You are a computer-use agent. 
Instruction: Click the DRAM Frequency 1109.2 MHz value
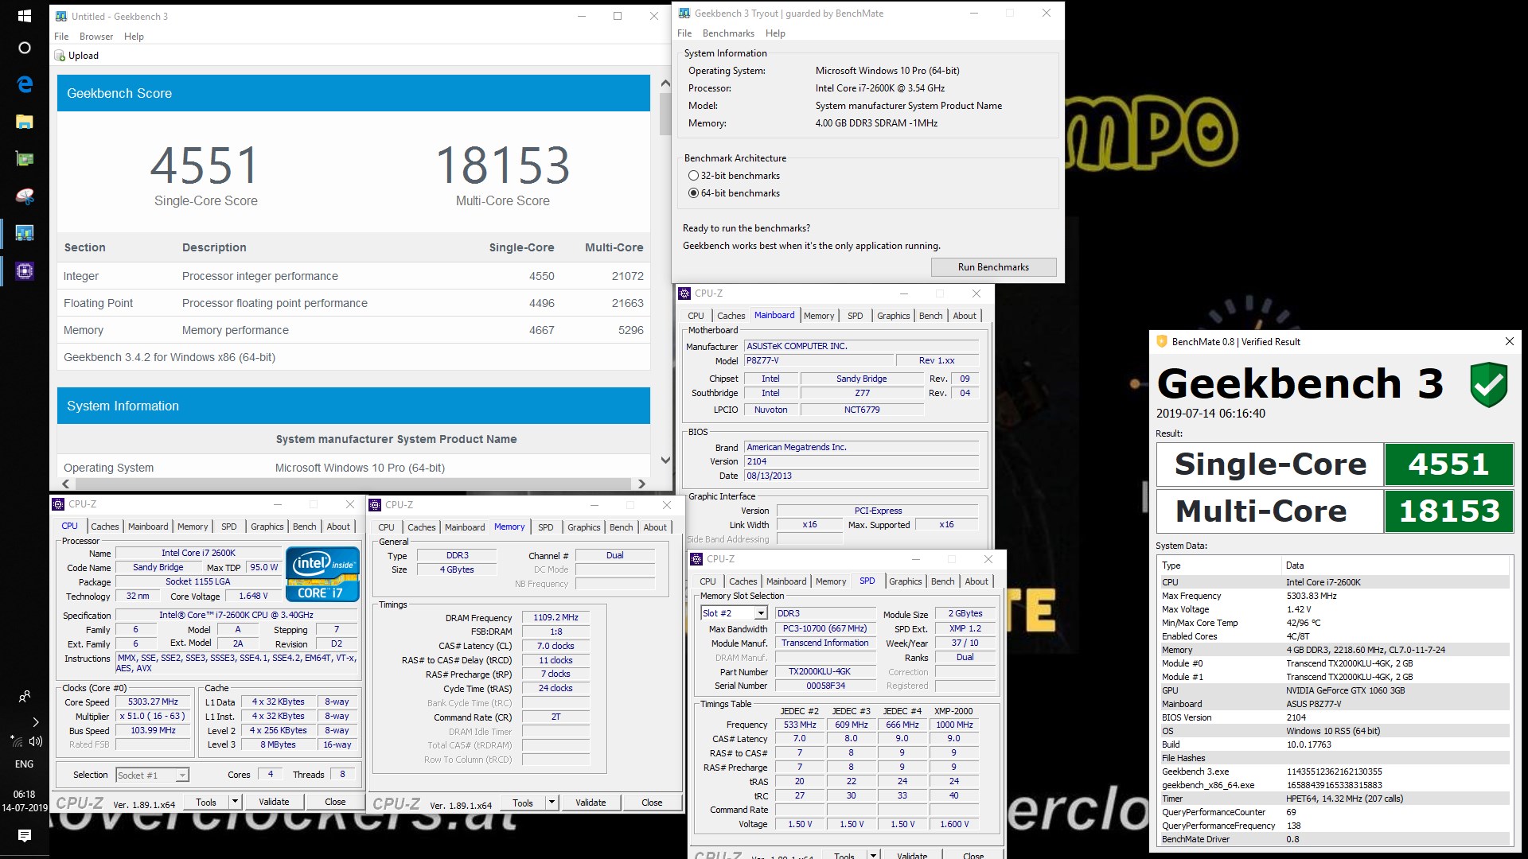point(555,617)
